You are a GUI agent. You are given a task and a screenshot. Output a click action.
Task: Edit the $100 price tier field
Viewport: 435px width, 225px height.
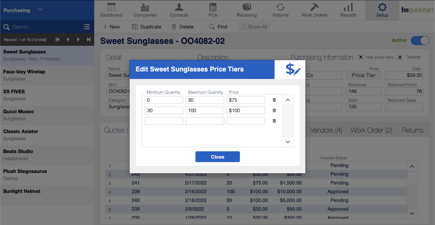click(246, 110)
